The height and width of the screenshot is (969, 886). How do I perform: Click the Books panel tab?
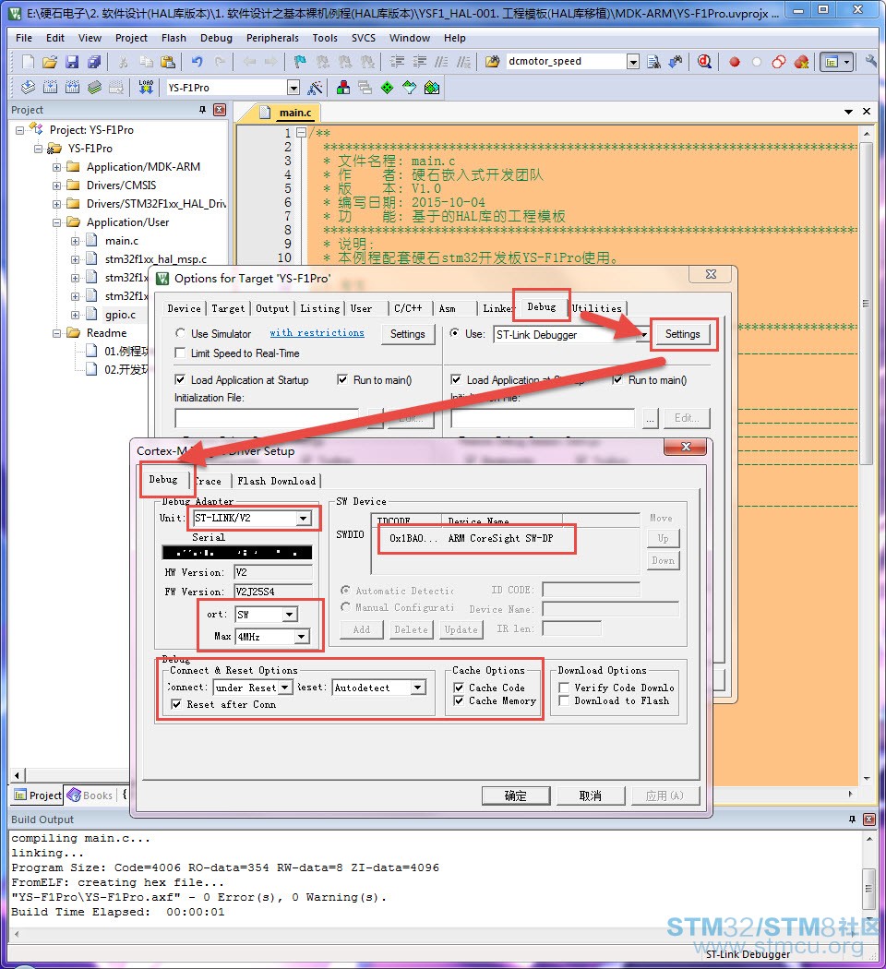pyautogui.click(x=90, y=796)
